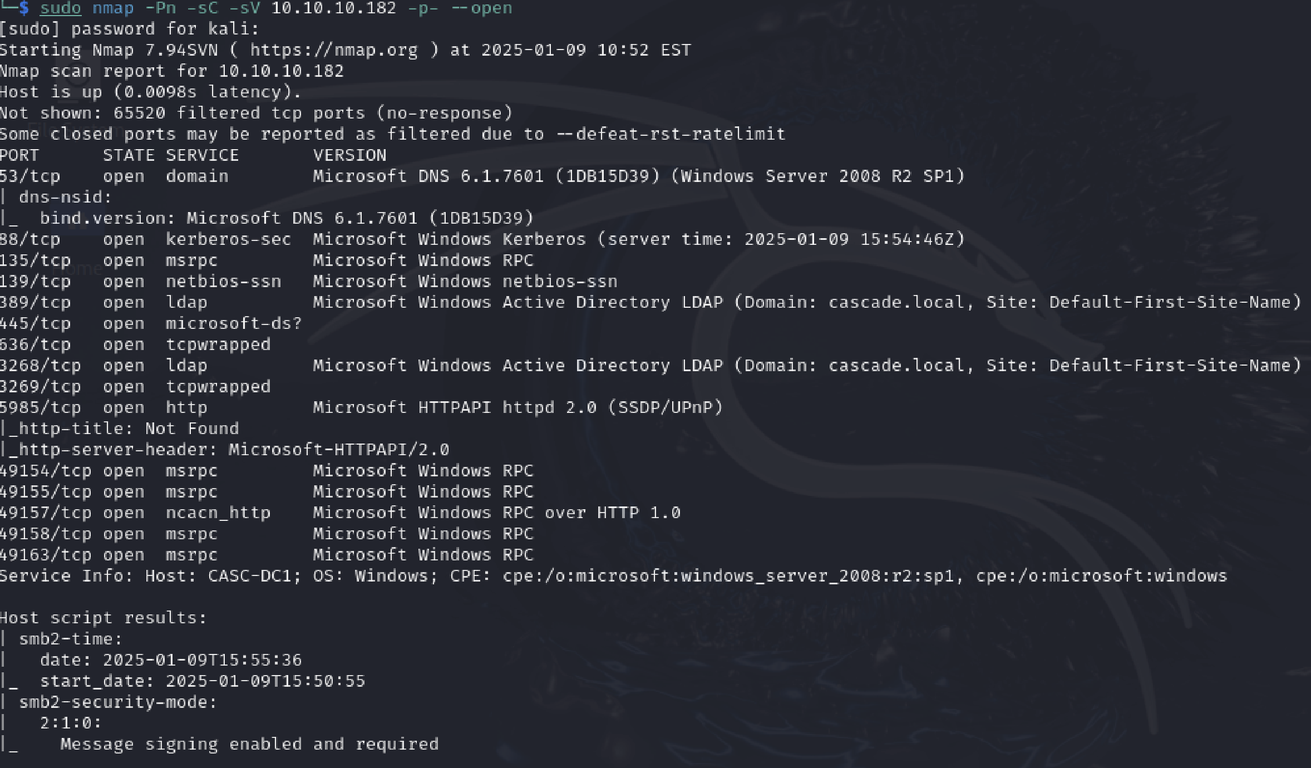Viewport: 1311px width, 768px height.
Task: Click the Message signing enabled and required text
Action: pos(249,745)
